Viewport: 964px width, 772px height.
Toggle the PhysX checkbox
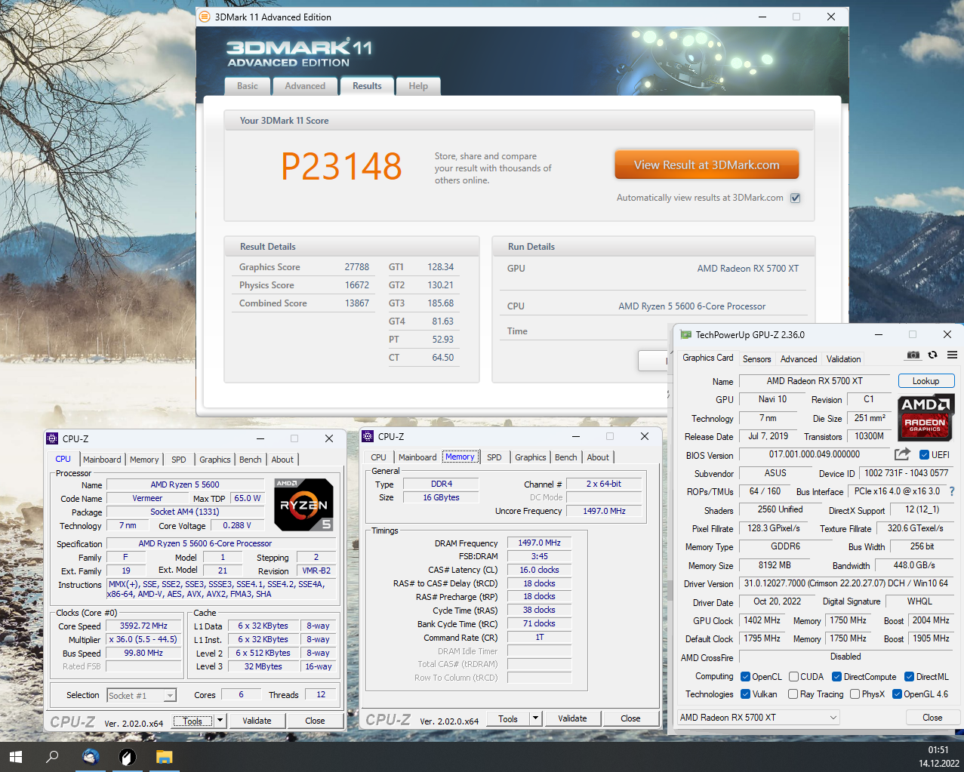(855, 694)
